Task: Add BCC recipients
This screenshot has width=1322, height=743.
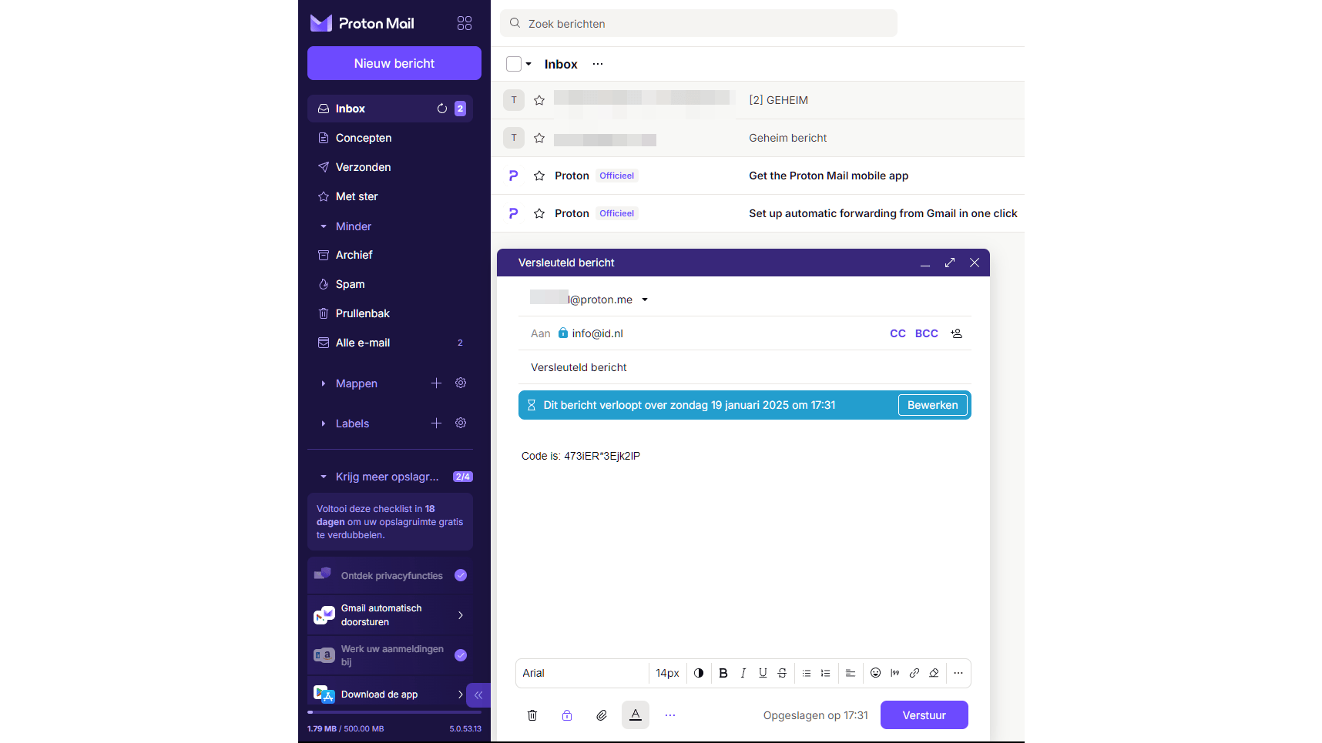Action: pos(927,333)
